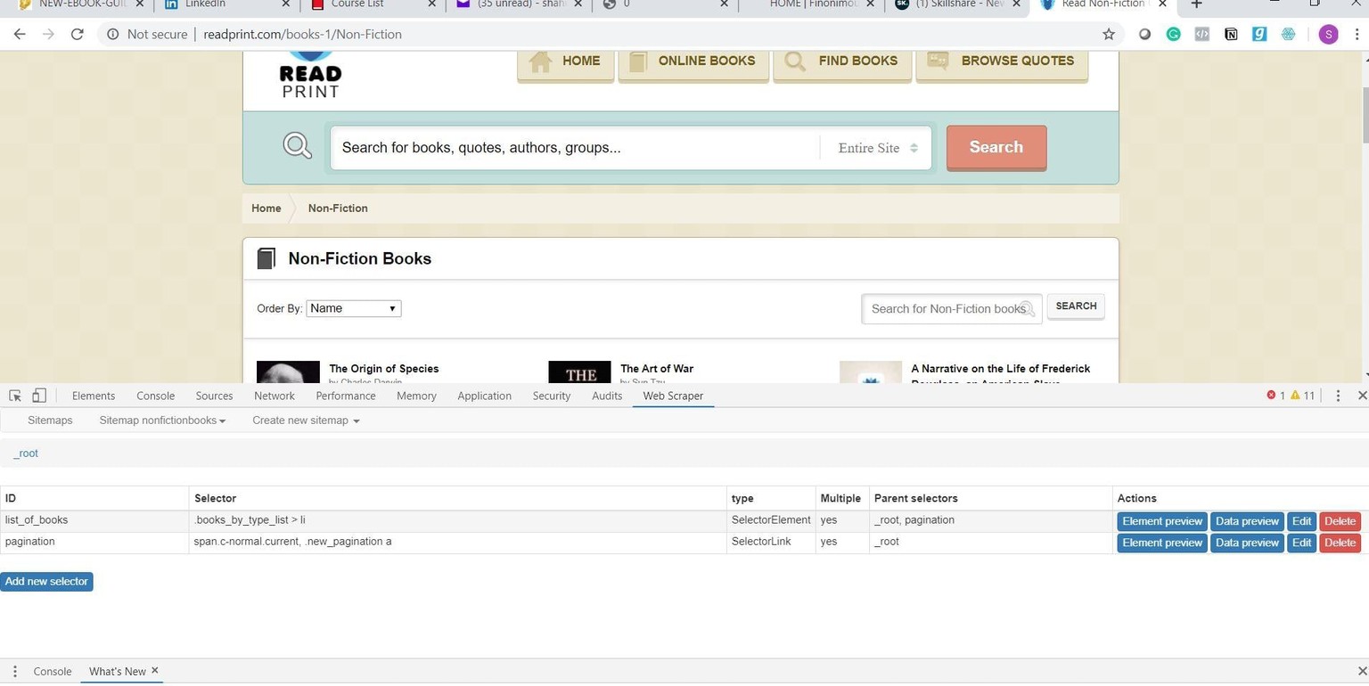Image resolution: width=1369 pixels, height=686 pixels.
Task: Click the user profile avatar S
Action: (x=1328, y=34)
